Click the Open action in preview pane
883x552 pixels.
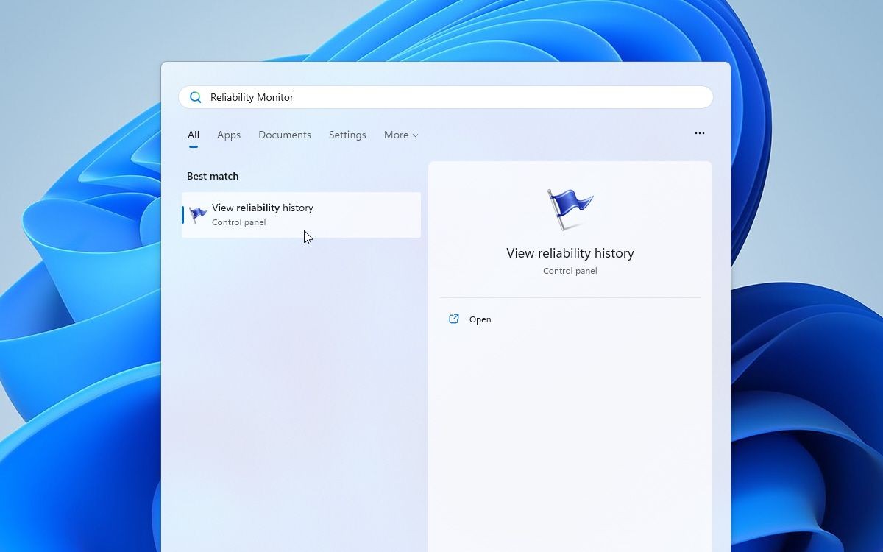tap(570, 319)
